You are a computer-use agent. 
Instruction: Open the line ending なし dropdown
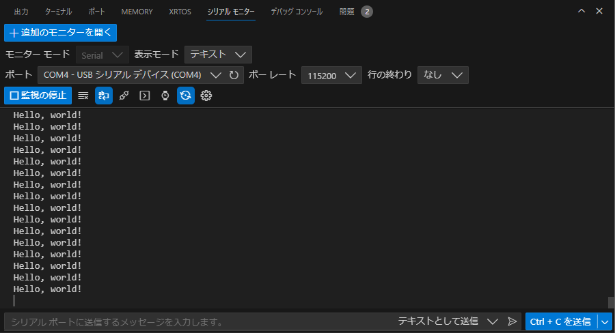coord(443,75)
